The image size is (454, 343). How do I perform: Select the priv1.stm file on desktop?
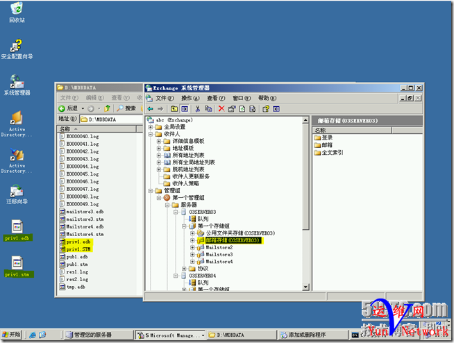[x=18, y=267]
